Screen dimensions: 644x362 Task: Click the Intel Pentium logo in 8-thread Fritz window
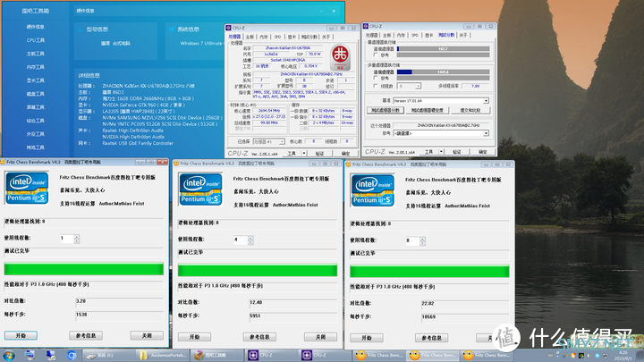372,191
